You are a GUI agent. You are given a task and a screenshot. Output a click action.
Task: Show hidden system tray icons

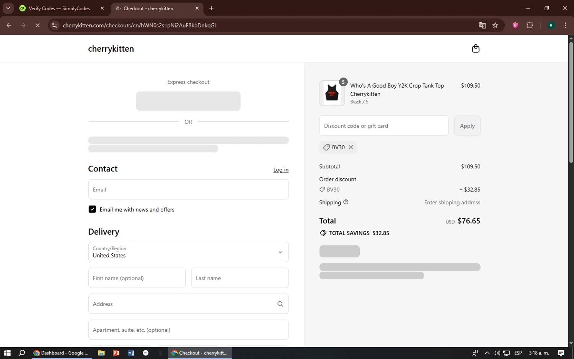[487, 353]
